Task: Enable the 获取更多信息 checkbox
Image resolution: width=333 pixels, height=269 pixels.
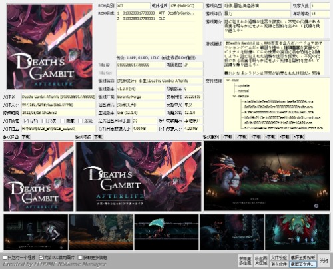Action: 80,258
